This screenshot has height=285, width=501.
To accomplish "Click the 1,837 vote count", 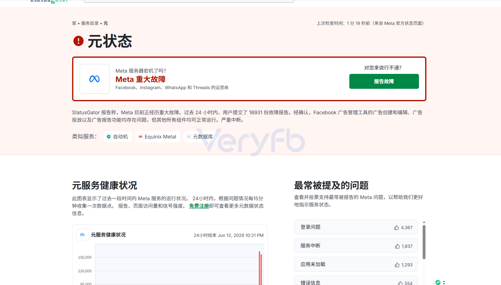I will tap(407, 246).
